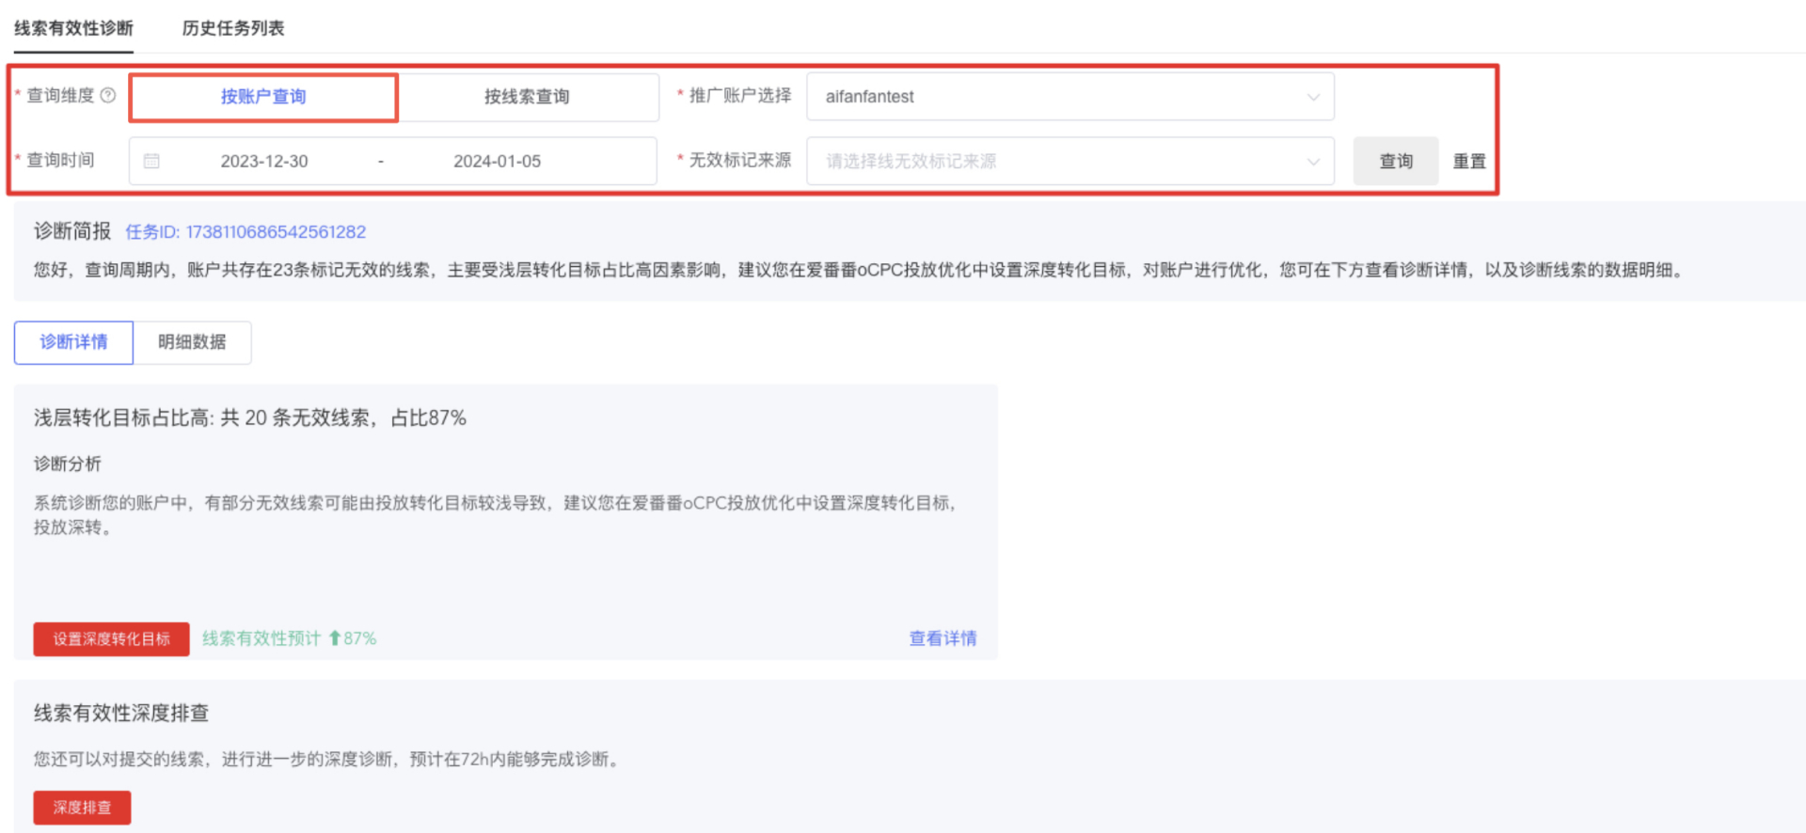Switch to the 线索有效性诊断 tab
1806x833 pixels.
[73, 28]
